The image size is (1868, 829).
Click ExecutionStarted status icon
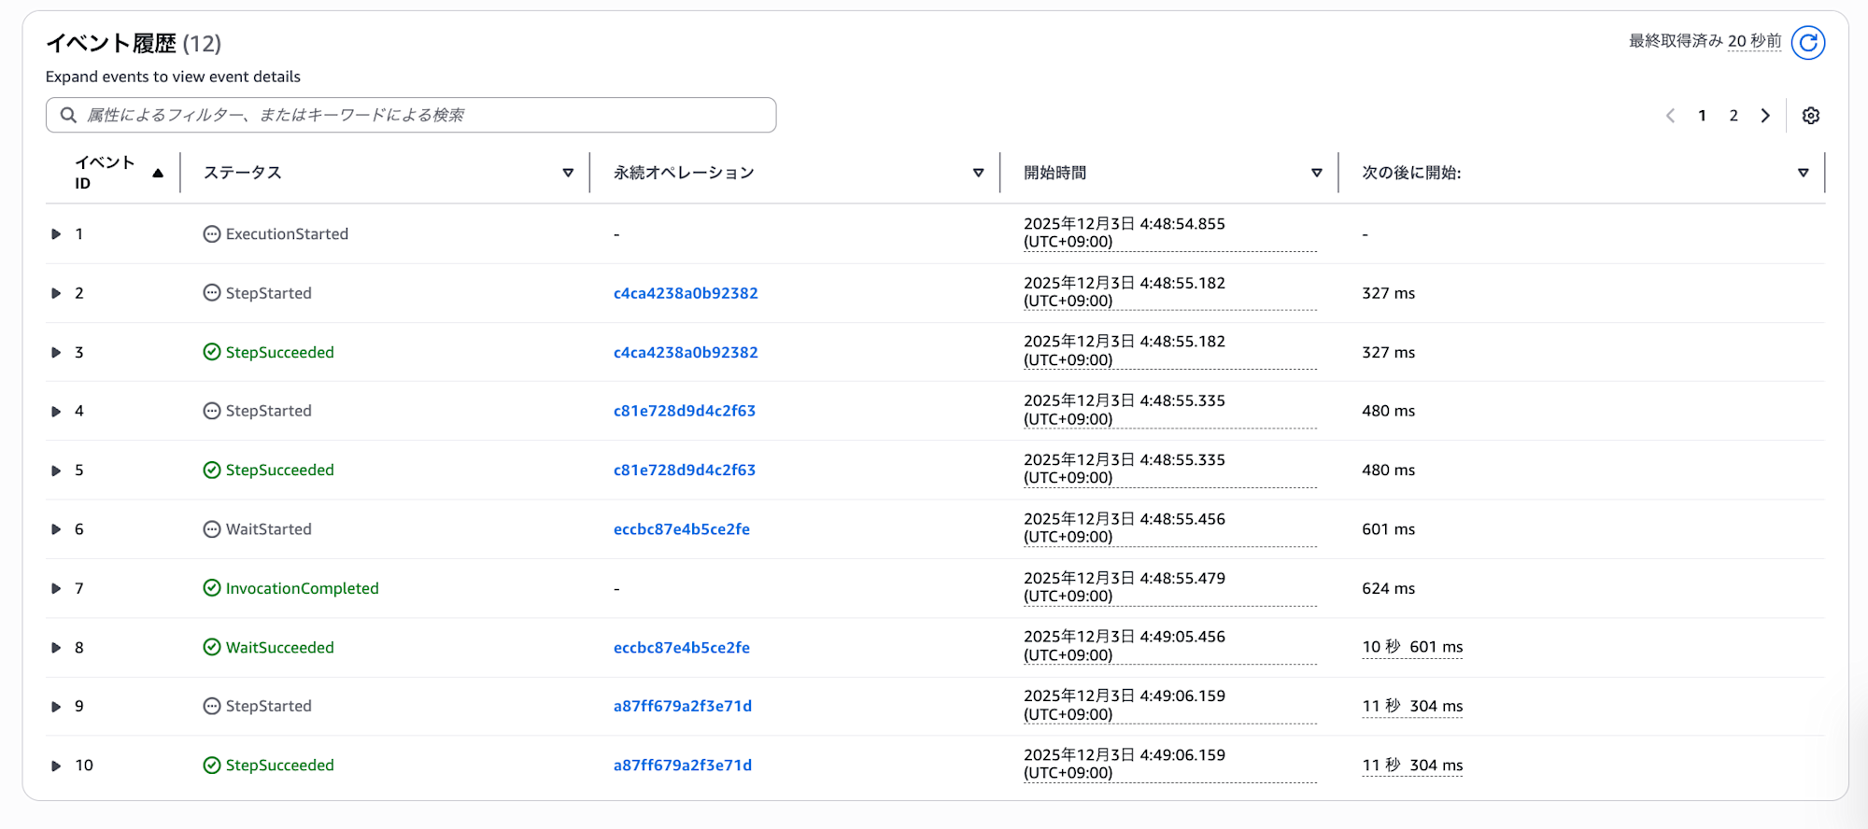(212, 234)
